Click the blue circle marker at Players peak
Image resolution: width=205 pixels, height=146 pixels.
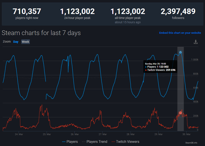click(x=180, y=52)
